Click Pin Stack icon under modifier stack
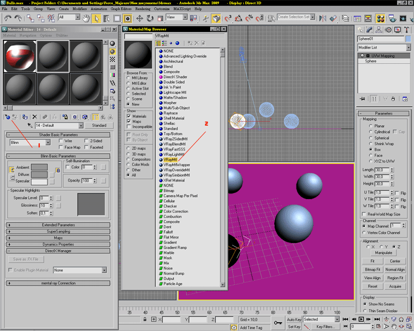 click(x=362, y=99)
